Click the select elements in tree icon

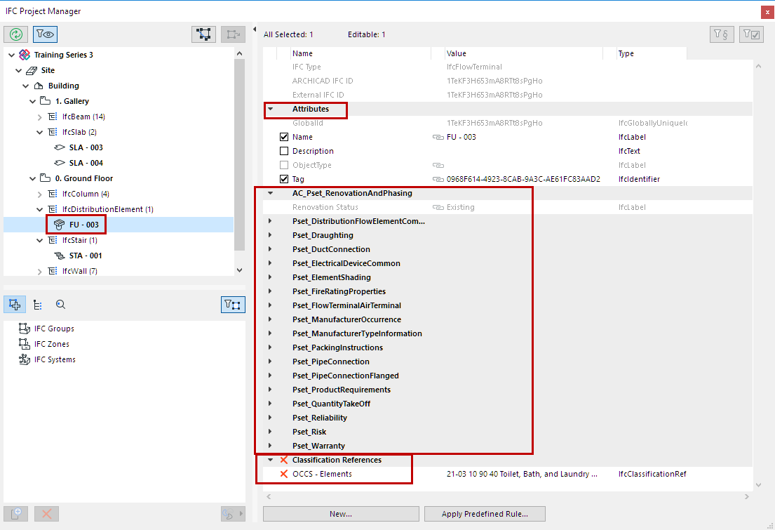[203, 34]
